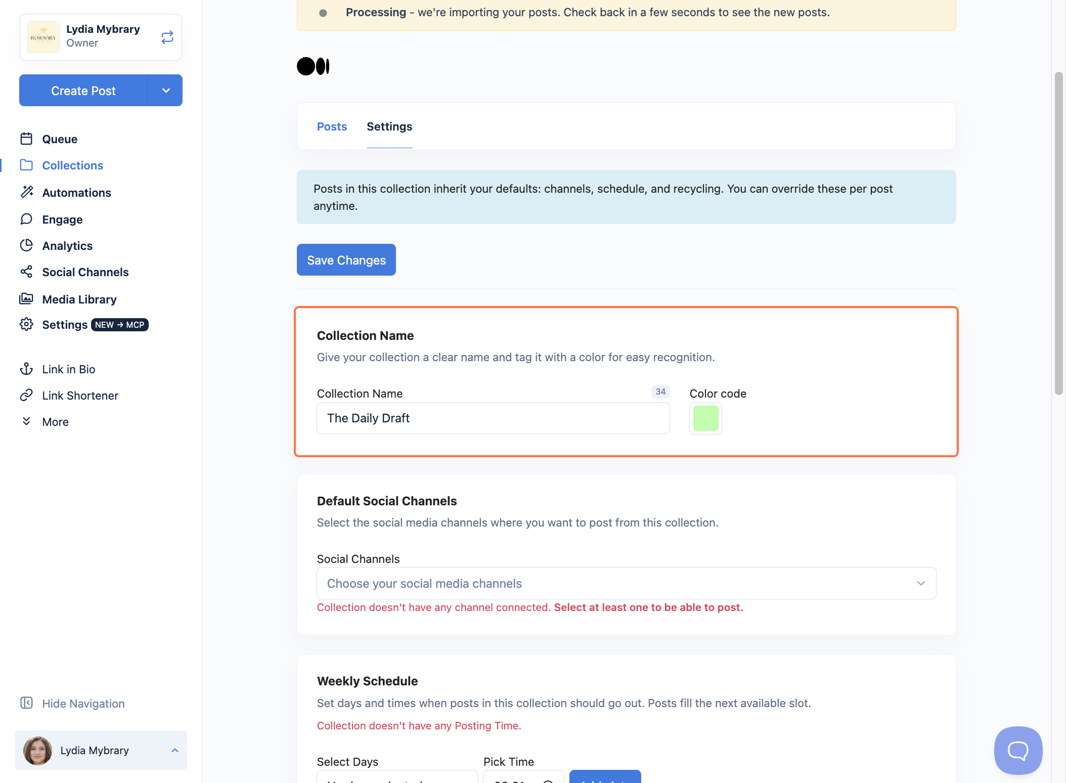Open the green Color code swatch
This screenshot has height=783, width=1066.
(705, 418)
